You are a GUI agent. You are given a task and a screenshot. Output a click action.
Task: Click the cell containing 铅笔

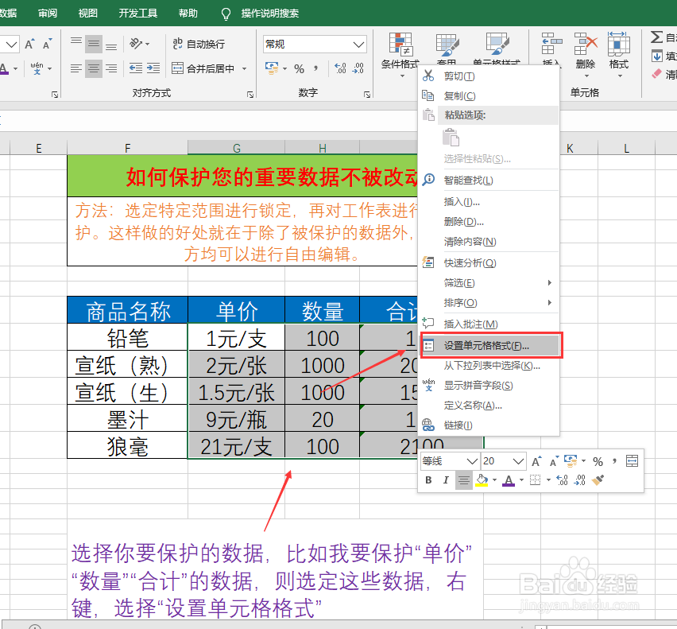(x=127, y=338)
